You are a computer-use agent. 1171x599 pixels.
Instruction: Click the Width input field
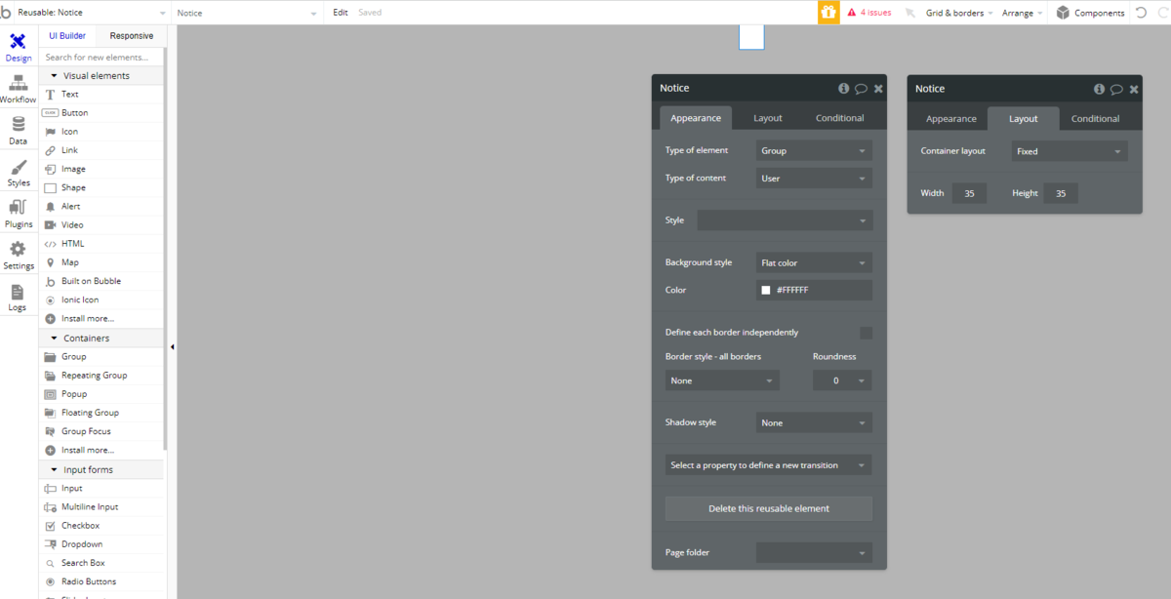pos(969,193)
